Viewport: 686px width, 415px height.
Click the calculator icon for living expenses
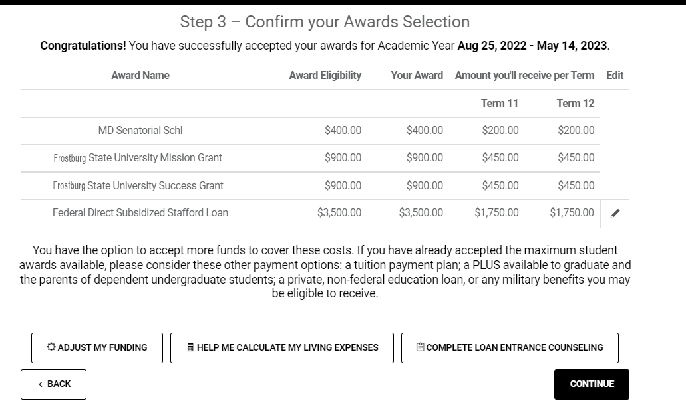point(190,347)
